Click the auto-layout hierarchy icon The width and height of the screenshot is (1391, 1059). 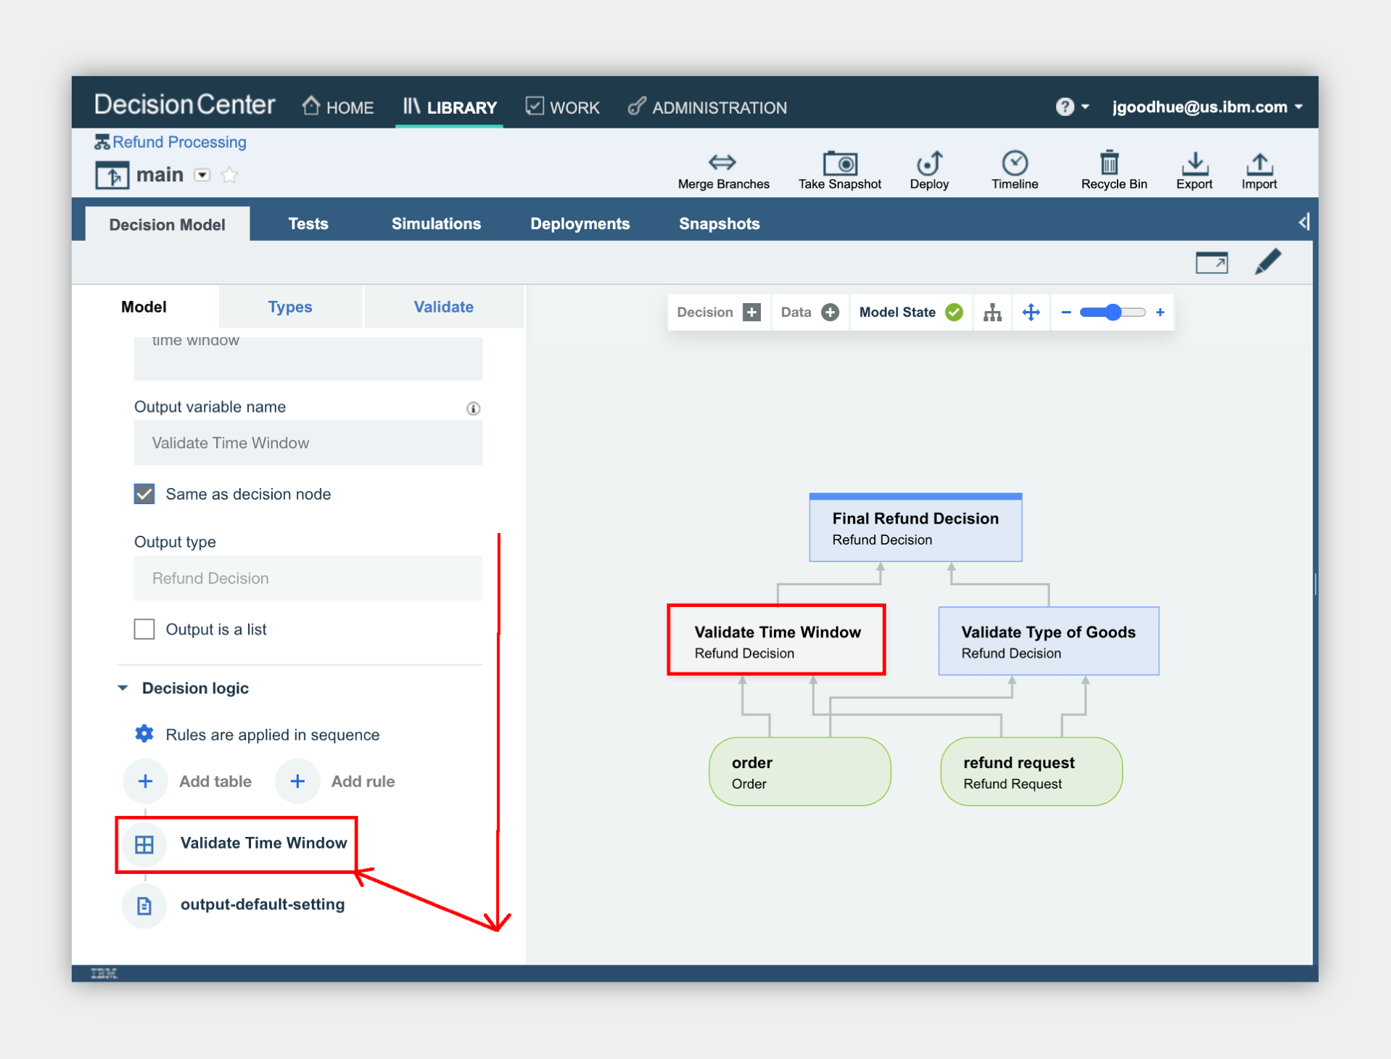[993, 313]
